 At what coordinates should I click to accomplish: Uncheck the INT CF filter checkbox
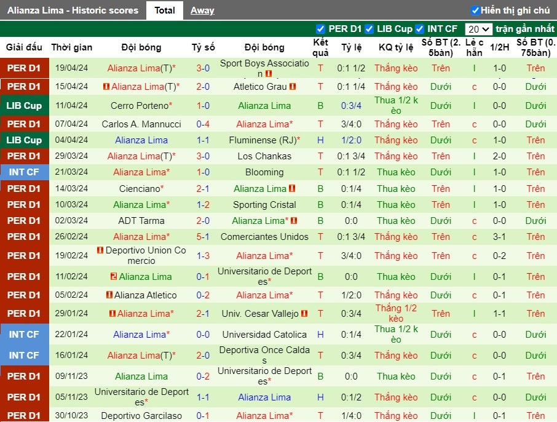(419, 29)
